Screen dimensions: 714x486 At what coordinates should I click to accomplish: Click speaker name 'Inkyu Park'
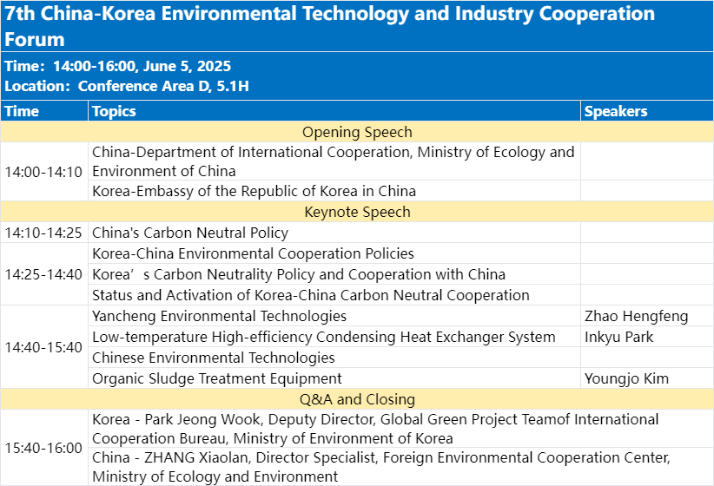point(618,338)
